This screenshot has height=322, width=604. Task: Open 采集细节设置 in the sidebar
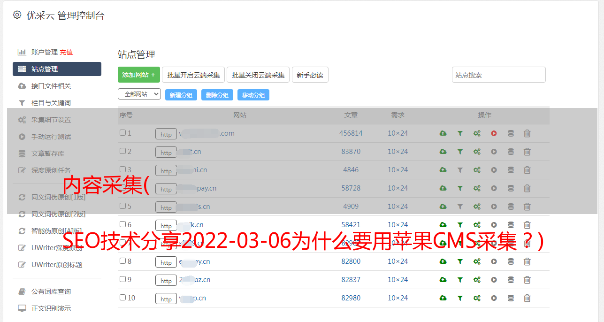click(51, 120)
